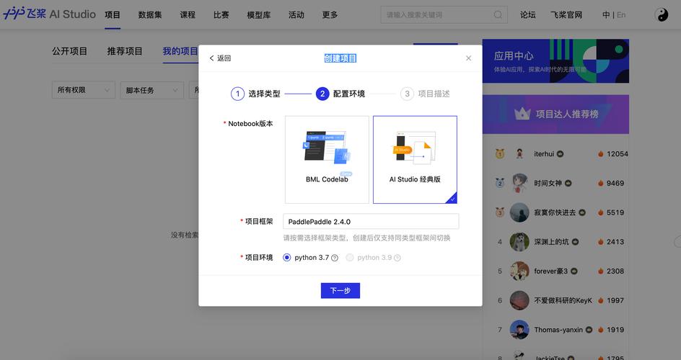Expand the 更多 nav menu
Viewport: 681px width, 360px height.
coord(330,14)
